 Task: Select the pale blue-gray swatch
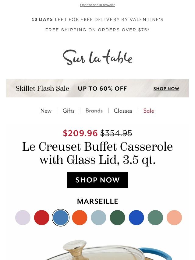(98, 218)
